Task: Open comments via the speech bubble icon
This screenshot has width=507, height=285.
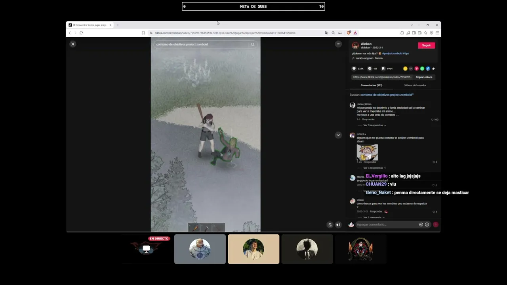Action: click(370, 68)
